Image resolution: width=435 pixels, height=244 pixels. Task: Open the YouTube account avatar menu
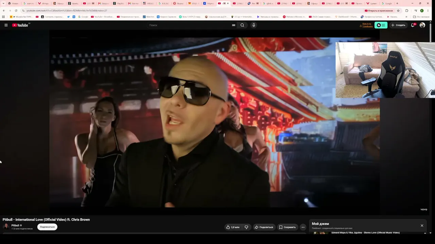click(x=422, y=25)
